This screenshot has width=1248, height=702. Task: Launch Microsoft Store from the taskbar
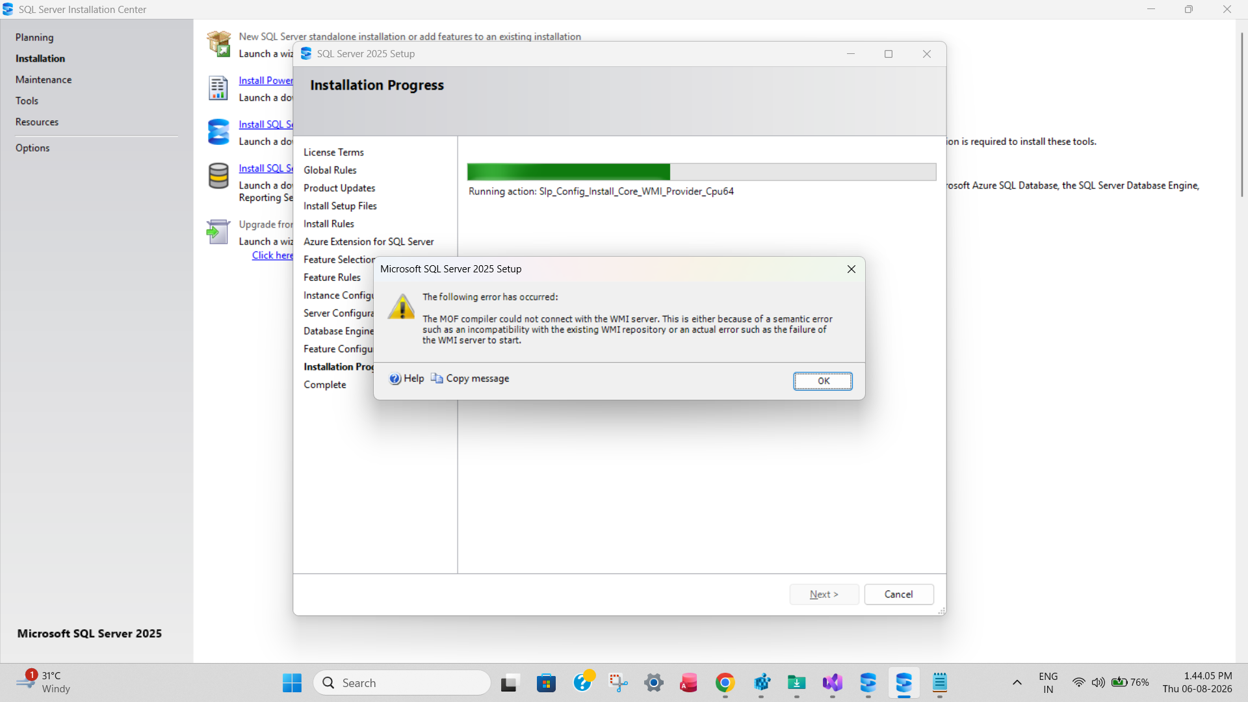546,682
